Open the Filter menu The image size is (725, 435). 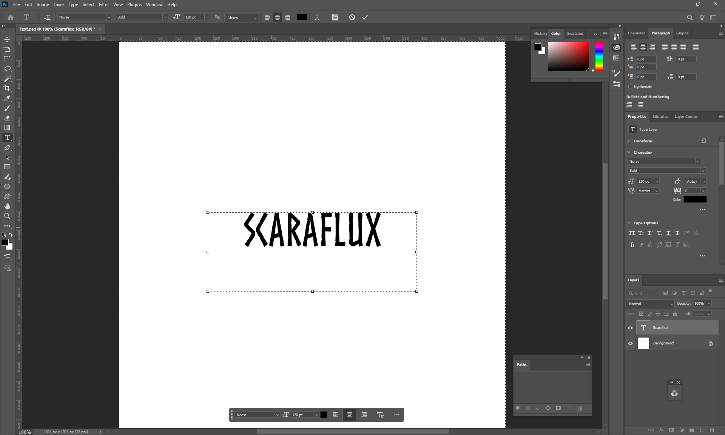tap(104, 5)
